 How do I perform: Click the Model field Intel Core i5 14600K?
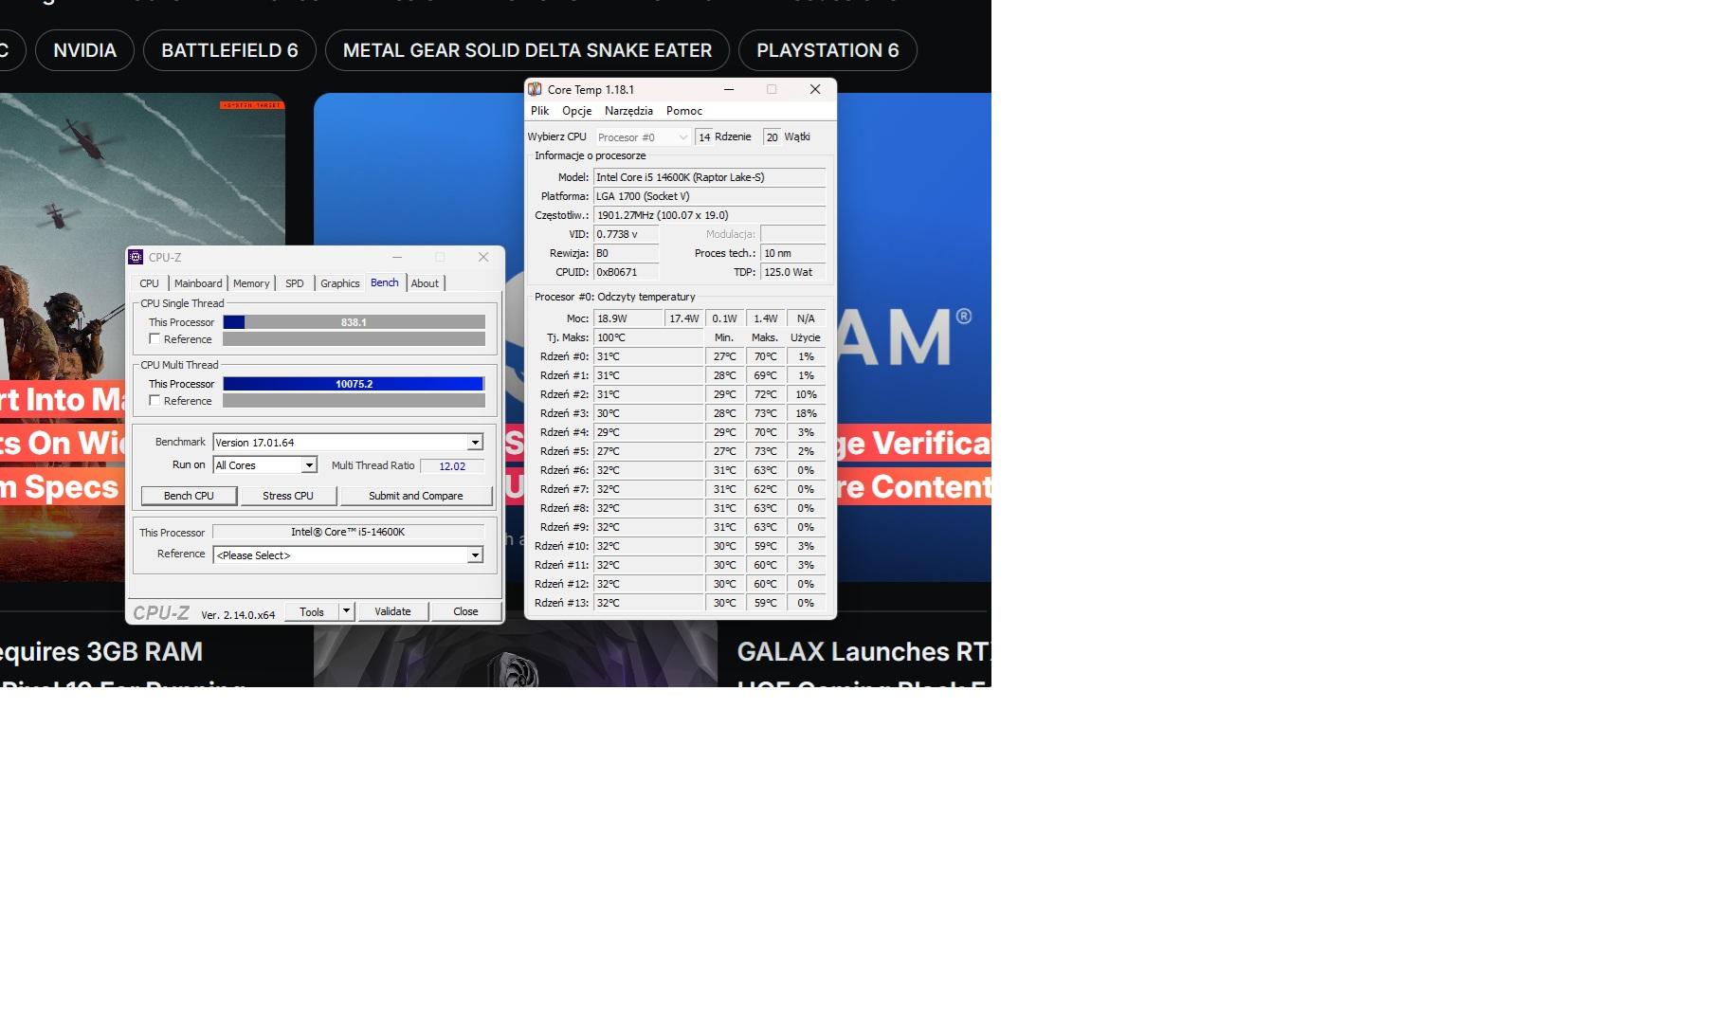[x=709, y=177]
